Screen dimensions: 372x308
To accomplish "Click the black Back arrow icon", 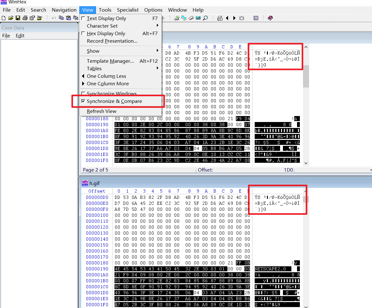I will (227, 18).
